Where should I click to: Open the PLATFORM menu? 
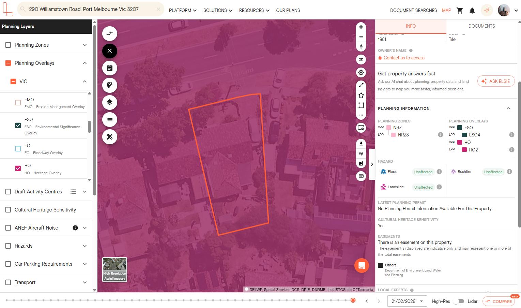point(183,11)
